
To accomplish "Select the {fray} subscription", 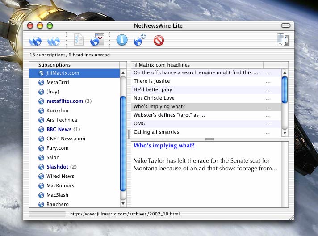I will (75, 92).
